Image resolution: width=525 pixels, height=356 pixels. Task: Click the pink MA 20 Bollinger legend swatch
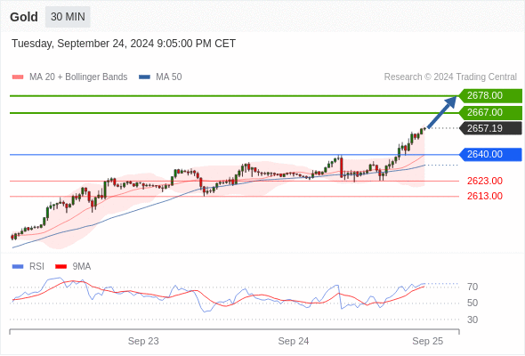18,77
